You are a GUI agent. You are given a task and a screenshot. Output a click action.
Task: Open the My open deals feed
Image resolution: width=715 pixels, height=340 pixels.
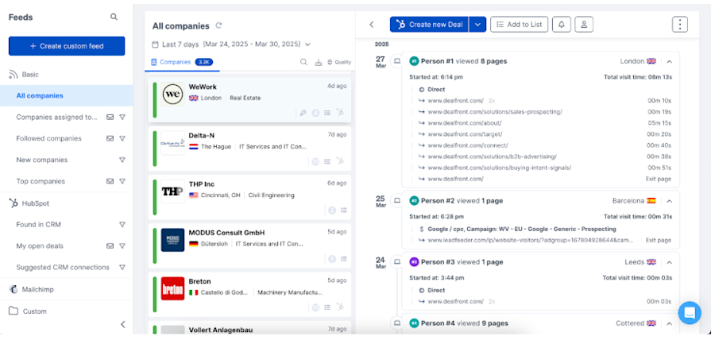tap(40, 245)
